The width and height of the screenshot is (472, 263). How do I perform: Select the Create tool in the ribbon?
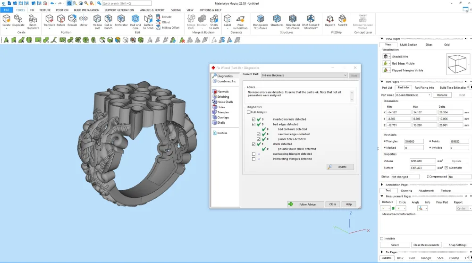click(x=6, y=22)
